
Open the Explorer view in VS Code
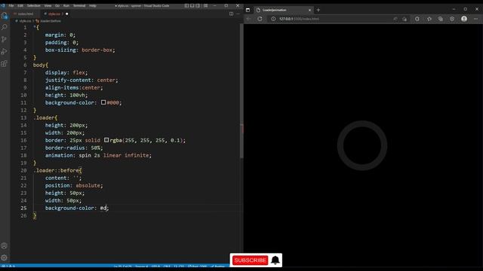pyautogui.click(x=5, y=16)
